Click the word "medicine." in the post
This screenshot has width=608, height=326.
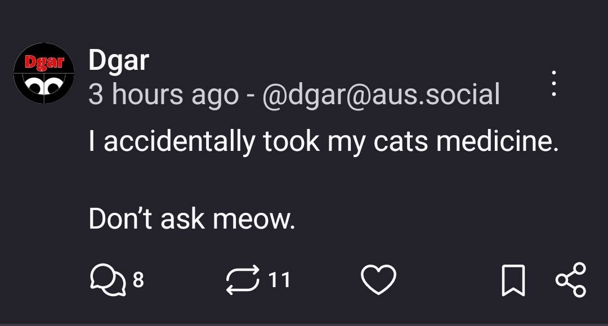(x=497, y=142)
